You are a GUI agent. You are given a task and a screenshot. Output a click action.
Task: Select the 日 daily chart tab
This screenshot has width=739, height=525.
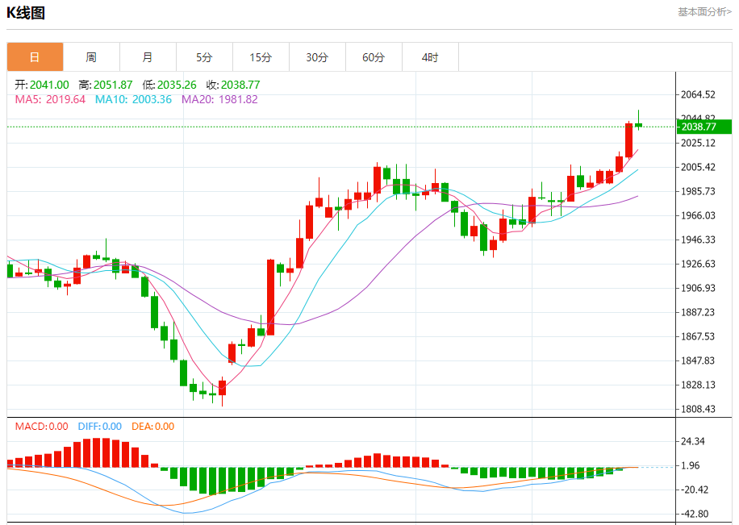(x=35, y=57)
